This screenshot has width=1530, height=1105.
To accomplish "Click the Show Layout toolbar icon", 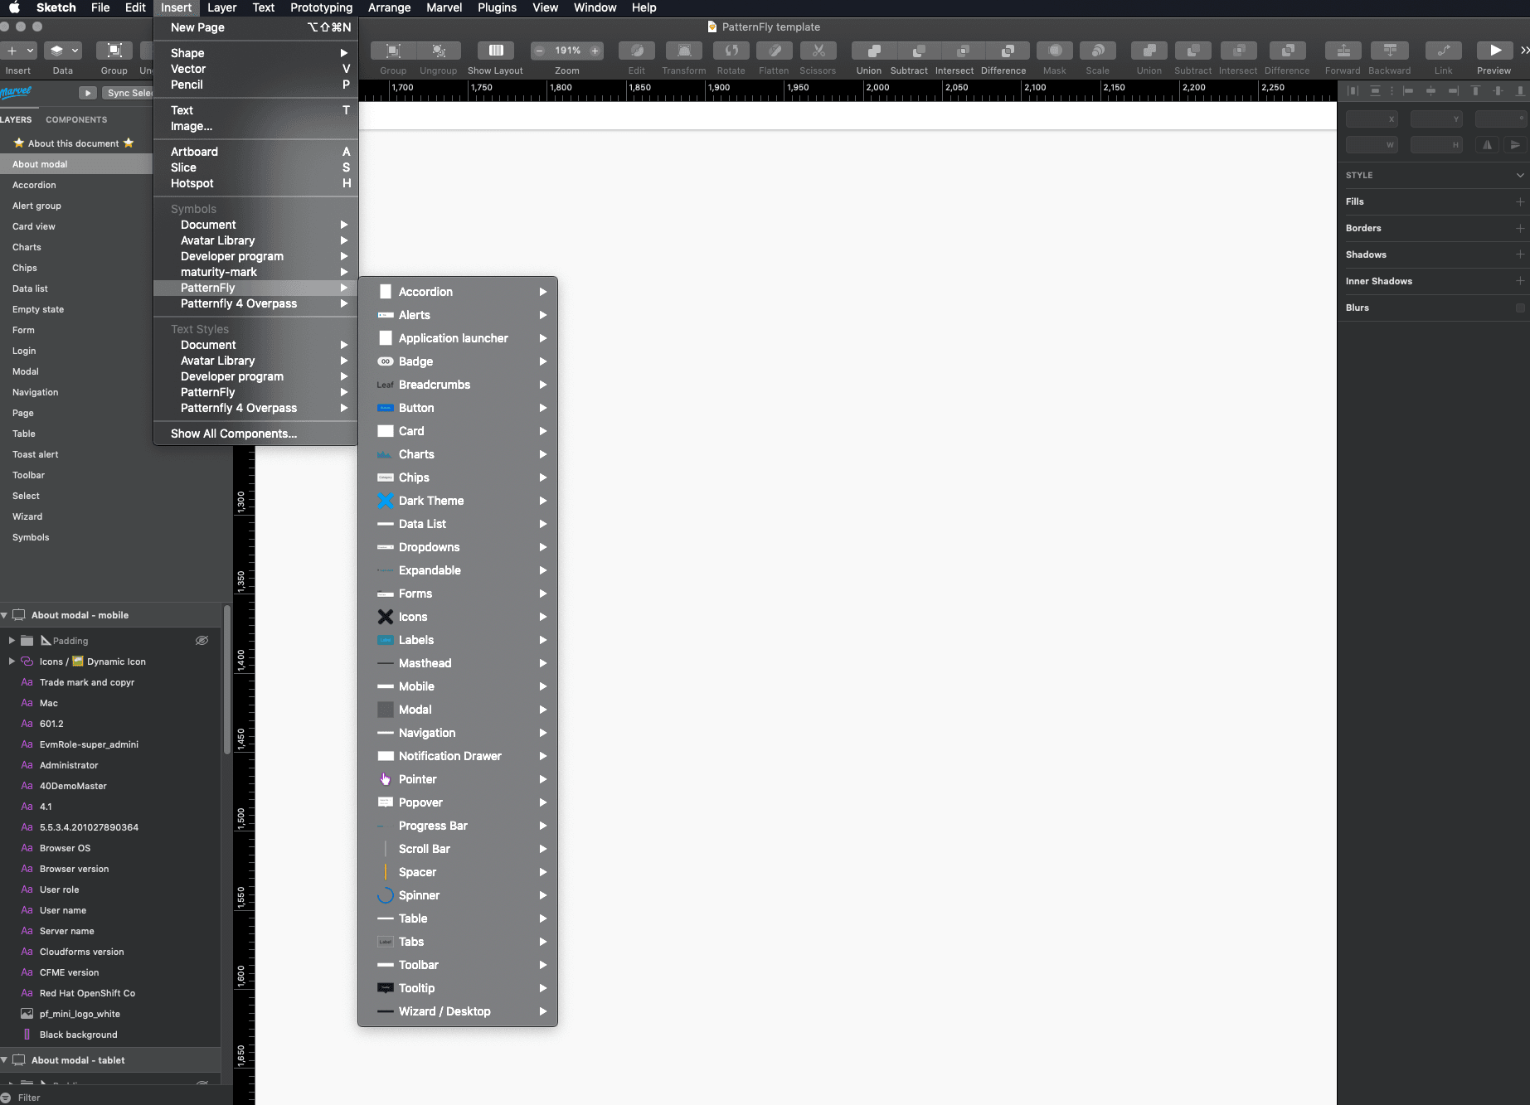I will (495, 51).
